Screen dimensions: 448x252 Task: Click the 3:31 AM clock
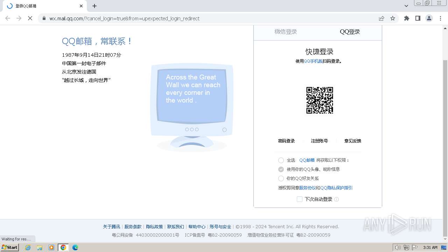point(430,247)
